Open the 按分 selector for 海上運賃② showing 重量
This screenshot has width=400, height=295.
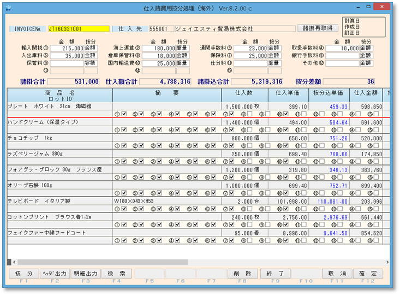183,48
